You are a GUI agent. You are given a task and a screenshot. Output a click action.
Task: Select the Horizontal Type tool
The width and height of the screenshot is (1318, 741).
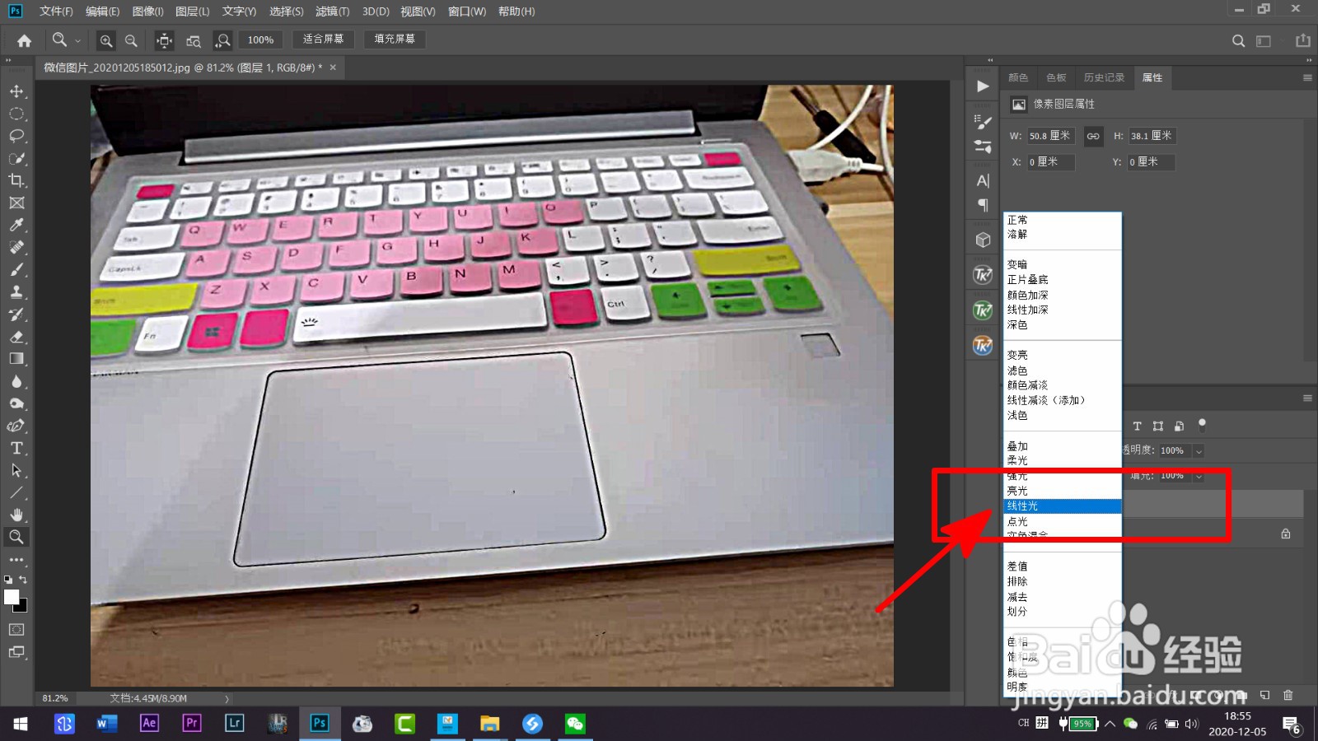(x=16, y=448)
